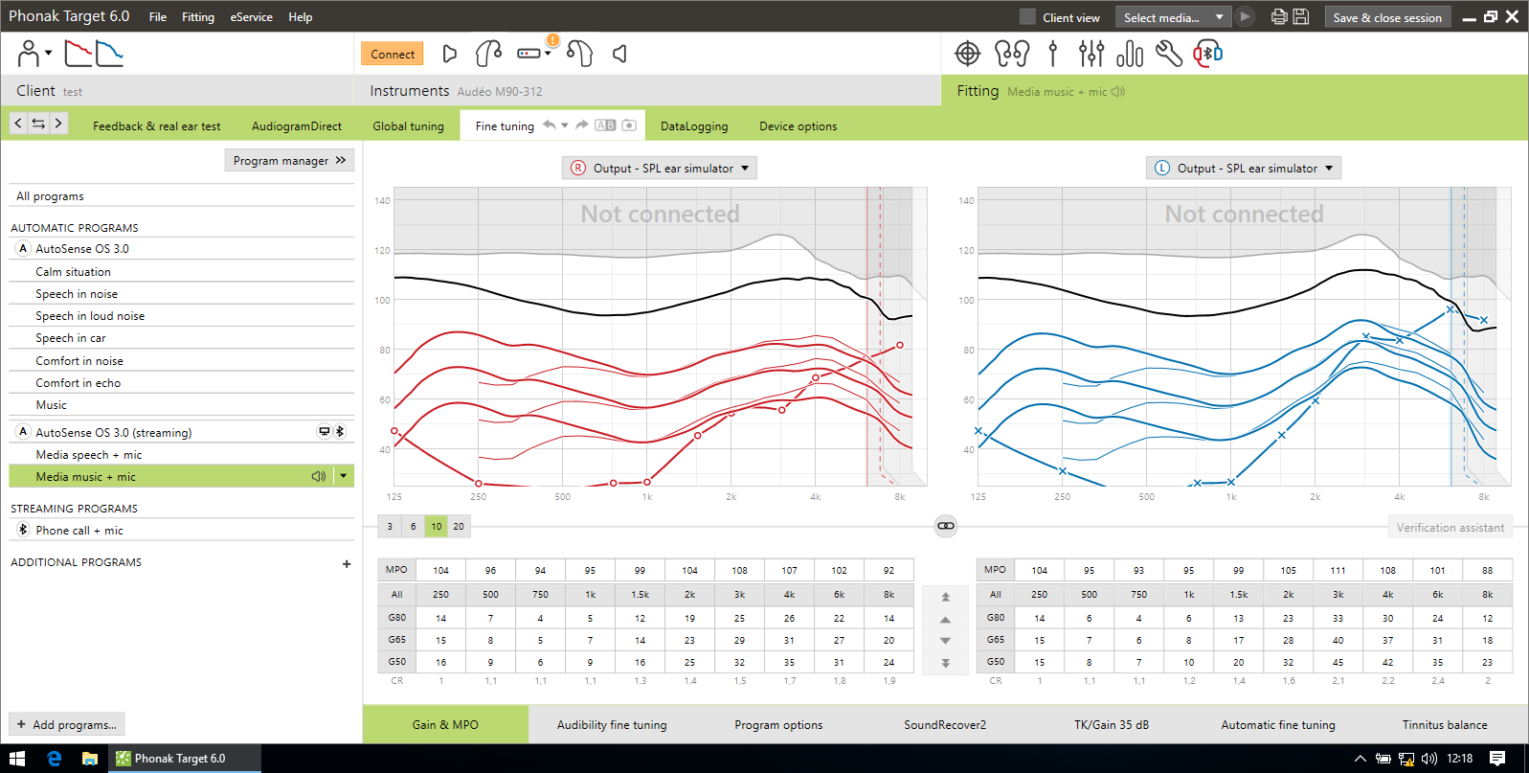1529x773 pixels.
Task: Click the two-ears icon in Fitting toolbar
Action: 1011,54
